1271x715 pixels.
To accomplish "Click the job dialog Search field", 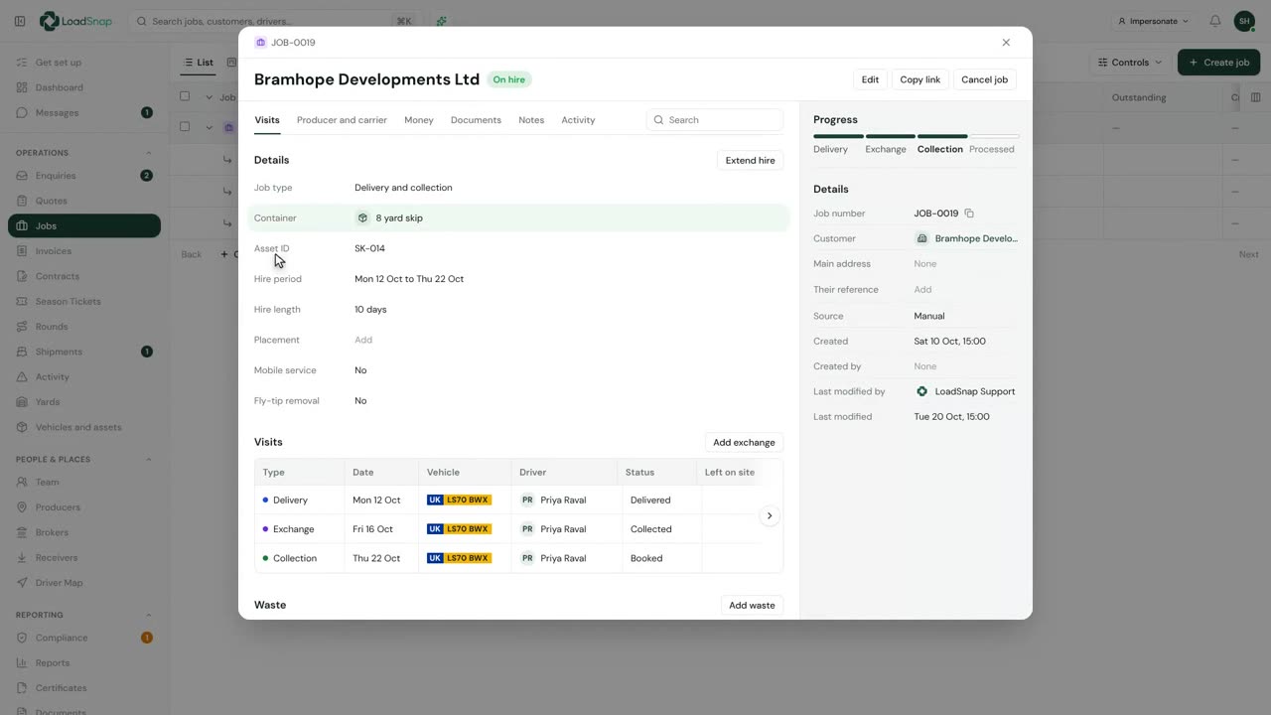I will click(x=715, y=120).
